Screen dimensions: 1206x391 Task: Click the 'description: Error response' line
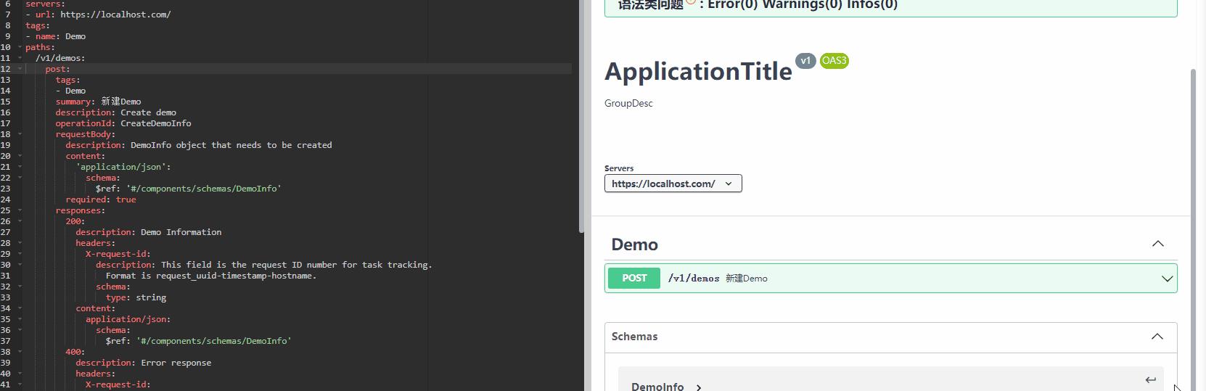(x=144, y=363)
